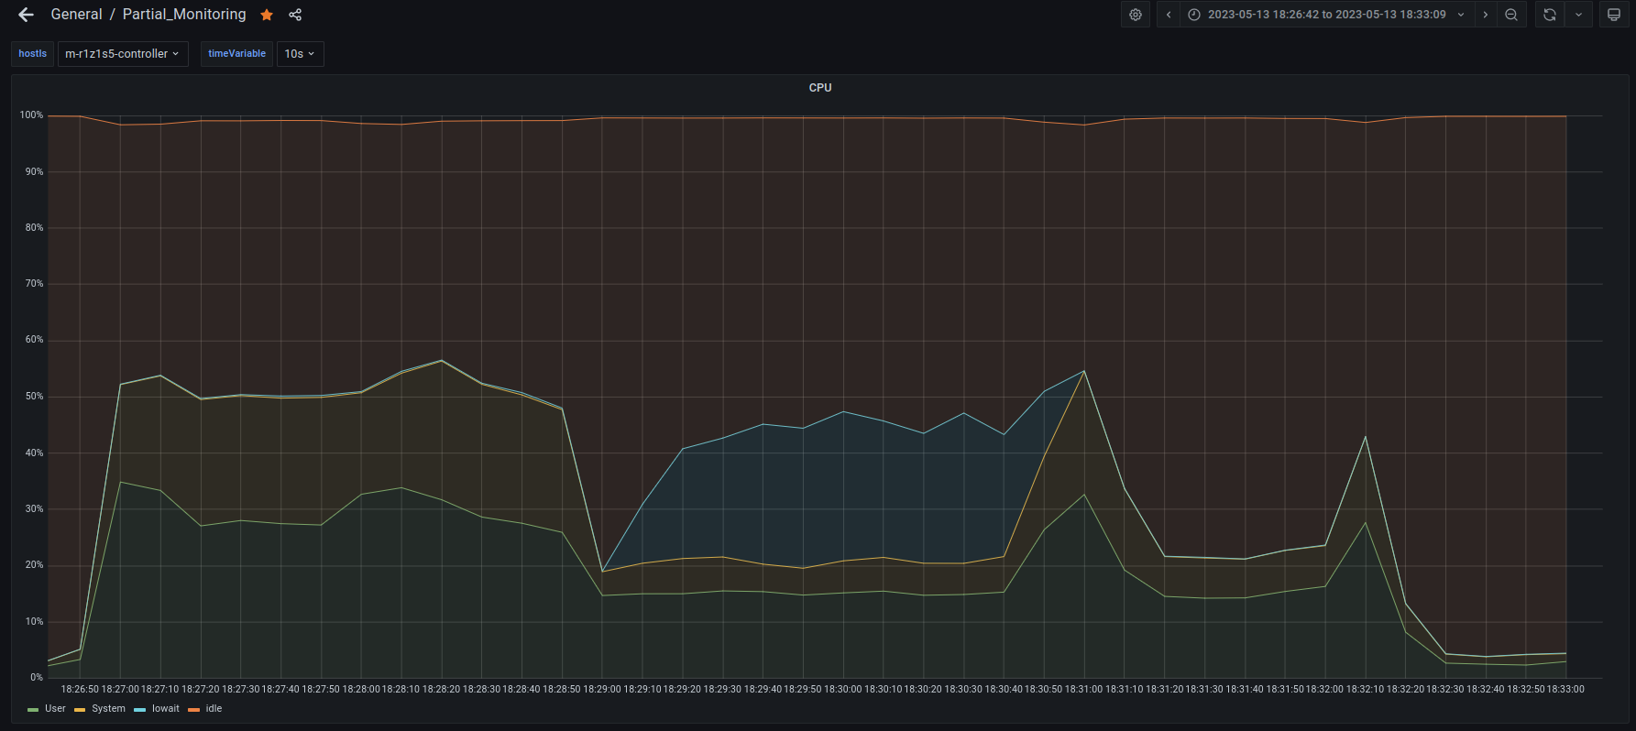Toggle the Iowait series label in legend

click(x=166, y=709)
